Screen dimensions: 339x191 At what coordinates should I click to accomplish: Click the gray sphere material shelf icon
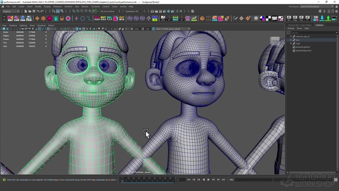pos(256,19)
